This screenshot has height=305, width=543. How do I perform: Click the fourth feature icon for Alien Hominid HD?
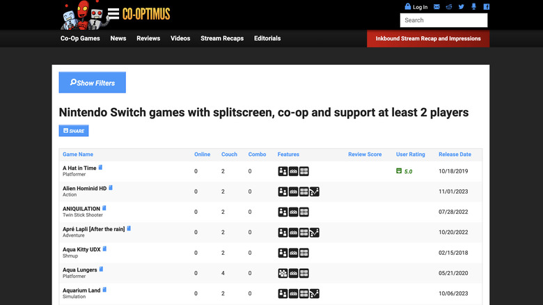coord(315,191)
